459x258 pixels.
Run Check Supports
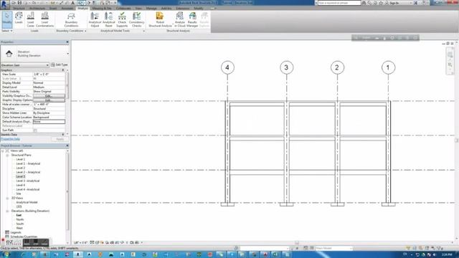[122, 19]
